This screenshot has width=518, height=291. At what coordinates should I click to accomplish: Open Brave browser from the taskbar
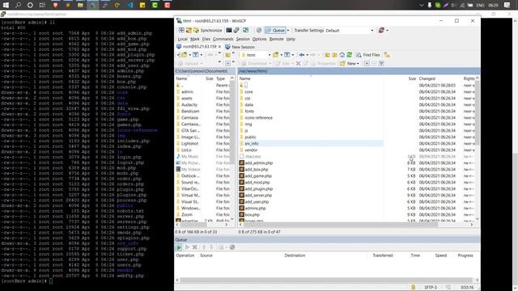(56, 5)
